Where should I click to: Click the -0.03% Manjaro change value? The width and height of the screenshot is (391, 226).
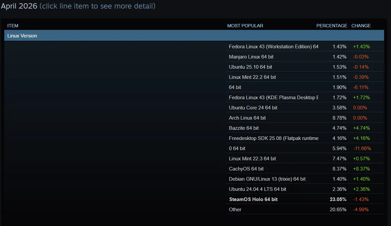click(361, 57)
